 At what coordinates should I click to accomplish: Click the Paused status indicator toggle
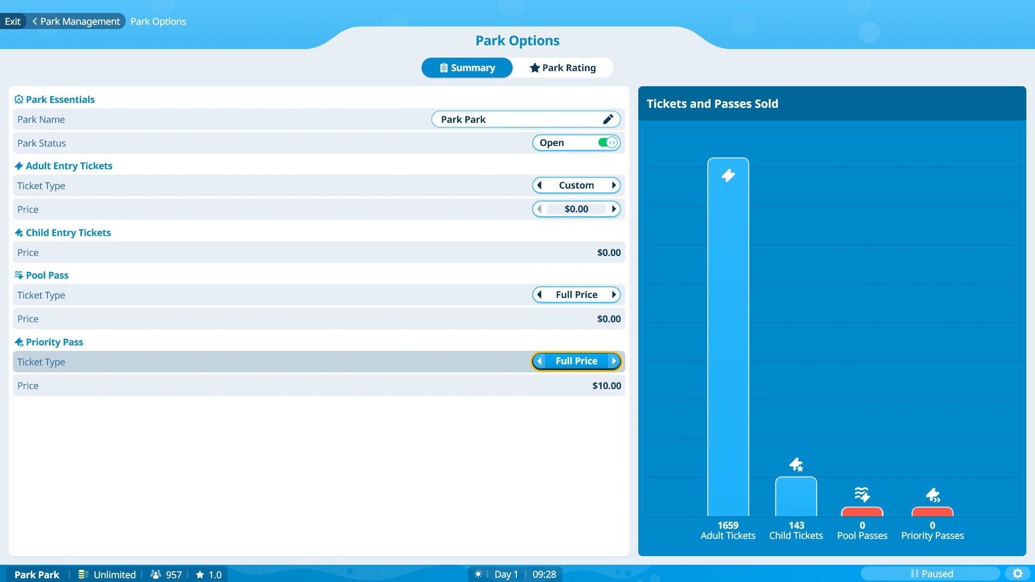(x=932, y=573)
